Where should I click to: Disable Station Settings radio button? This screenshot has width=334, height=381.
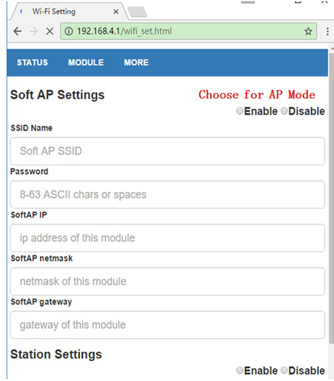tap(284, 370)
